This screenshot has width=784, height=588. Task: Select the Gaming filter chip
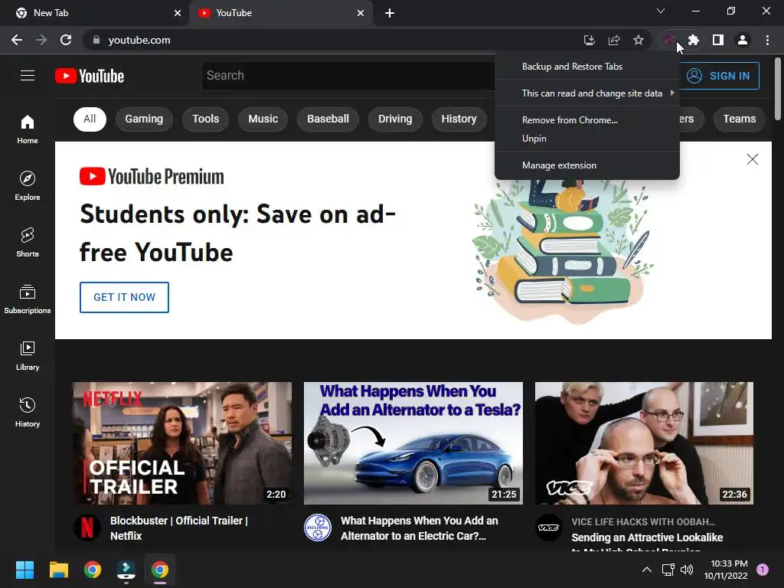[x=144, y=119]
